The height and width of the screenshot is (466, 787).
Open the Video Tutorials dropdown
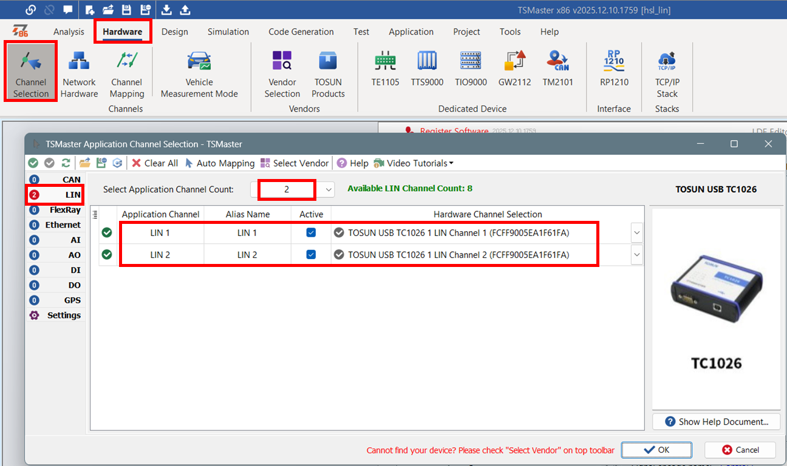pos(414,163)
